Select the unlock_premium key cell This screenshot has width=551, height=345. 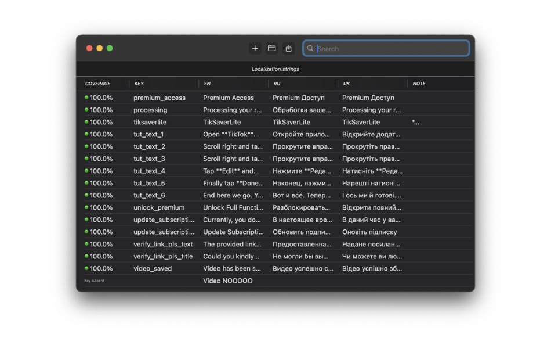click(x=159, y=208)
